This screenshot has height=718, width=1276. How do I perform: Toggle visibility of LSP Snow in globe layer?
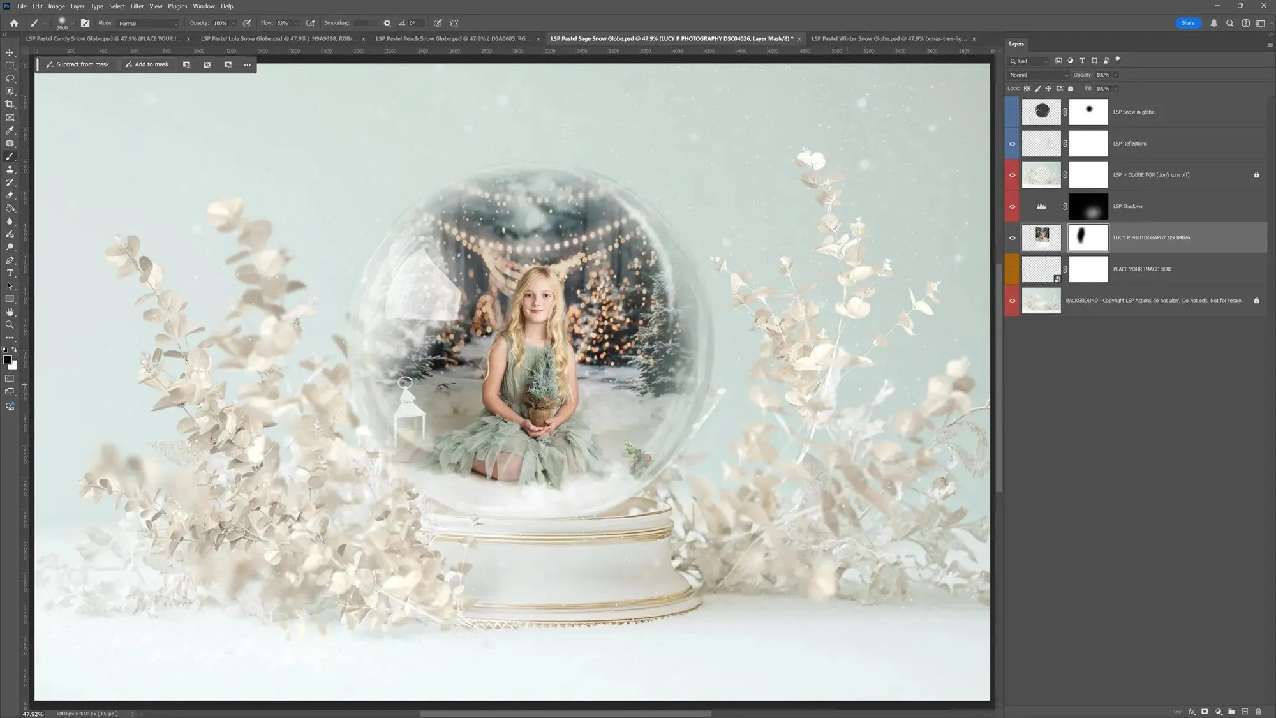point(1012,112)
